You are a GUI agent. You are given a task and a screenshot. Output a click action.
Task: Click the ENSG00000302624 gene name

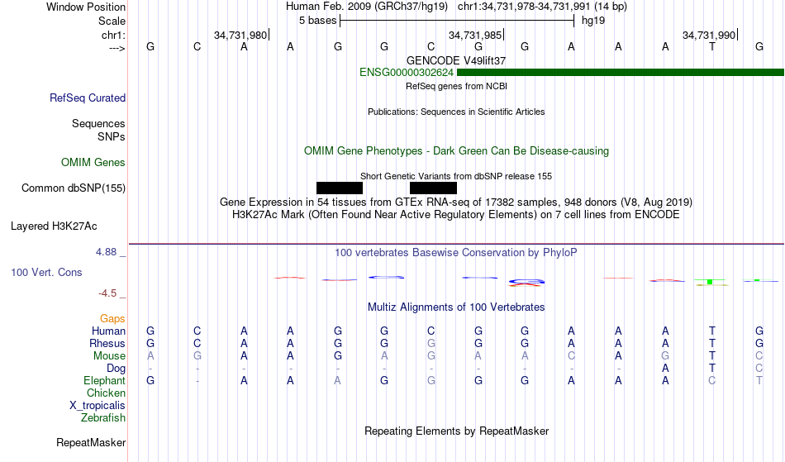pos(406,73)
